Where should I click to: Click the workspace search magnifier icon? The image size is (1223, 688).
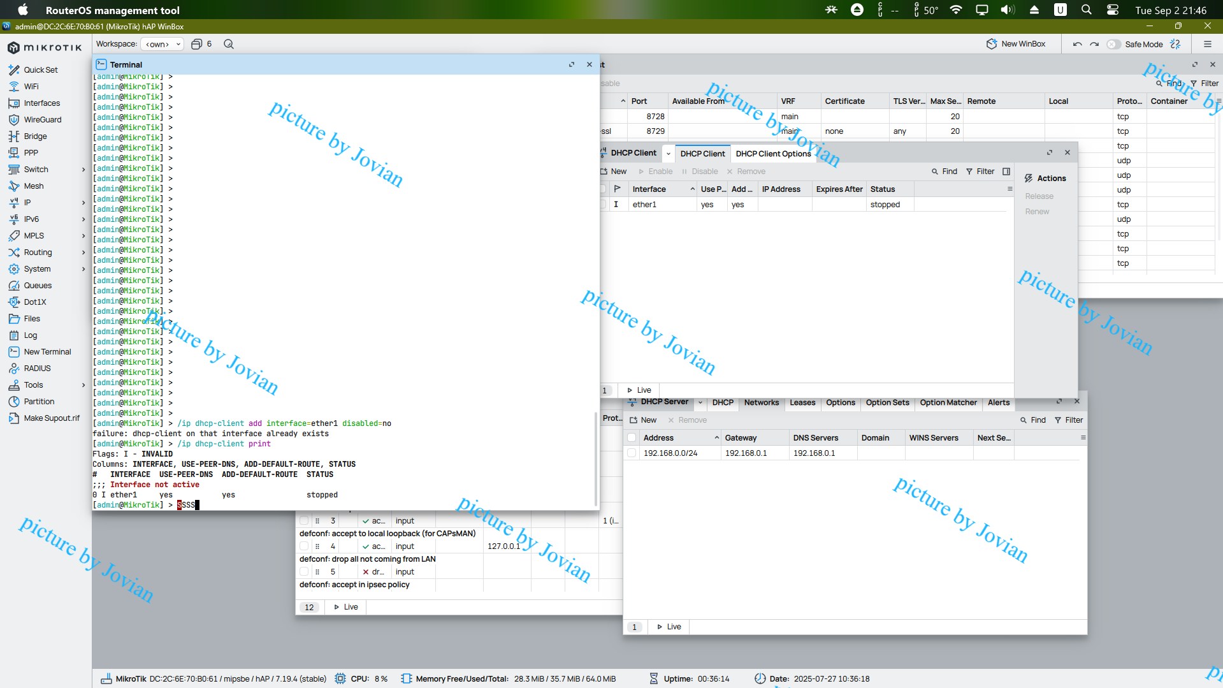tap(229, 44)
